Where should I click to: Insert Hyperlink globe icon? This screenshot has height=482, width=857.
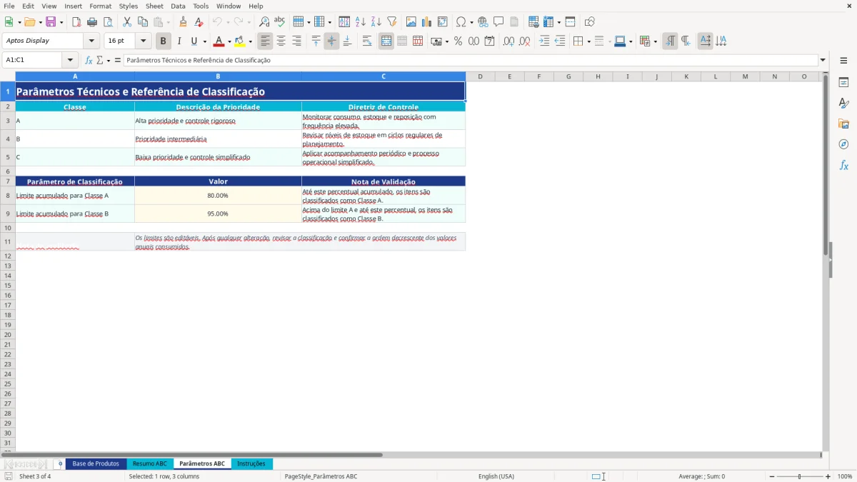coord(483,22)
